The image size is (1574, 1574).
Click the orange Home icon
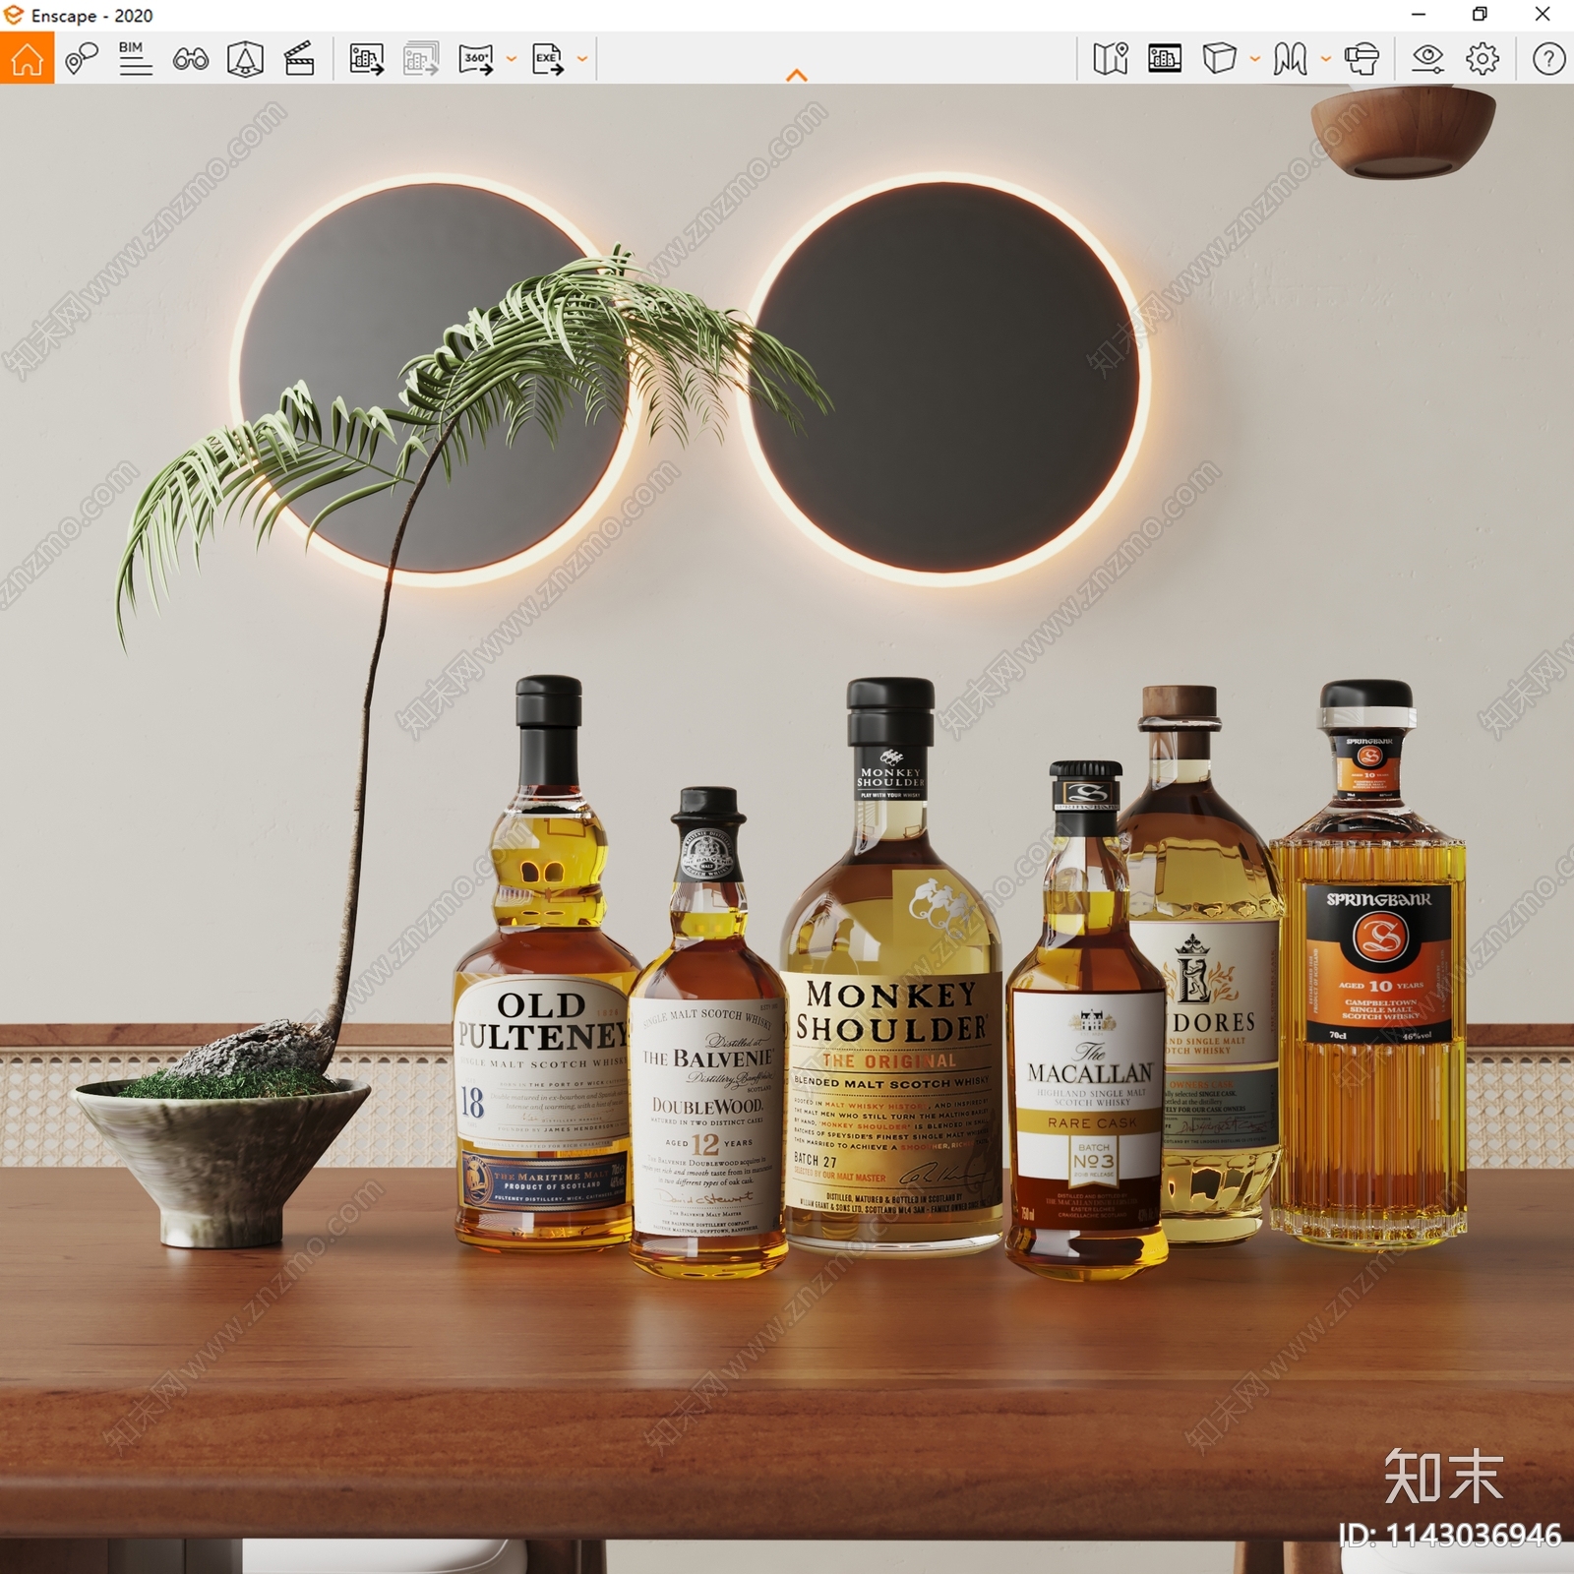click(x=27, y=58)
